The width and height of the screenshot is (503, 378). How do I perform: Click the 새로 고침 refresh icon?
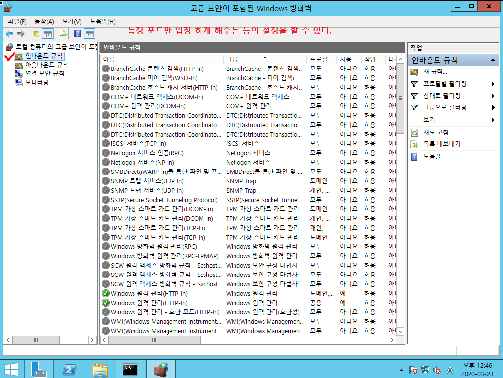pos(414,132)
